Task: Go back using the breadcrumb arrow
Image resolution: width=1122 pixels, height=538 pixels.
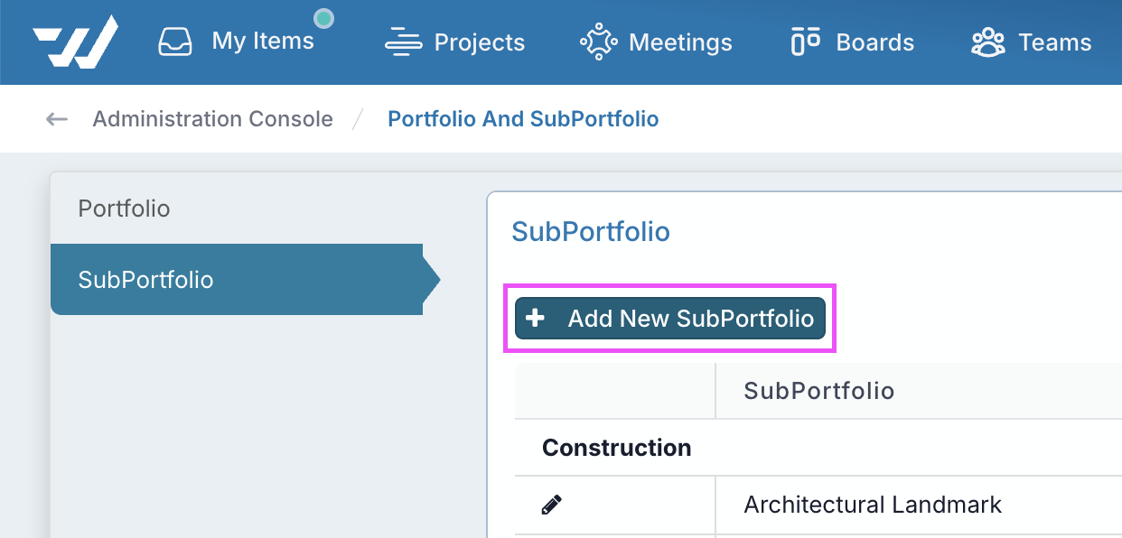Action: (57, 119)
